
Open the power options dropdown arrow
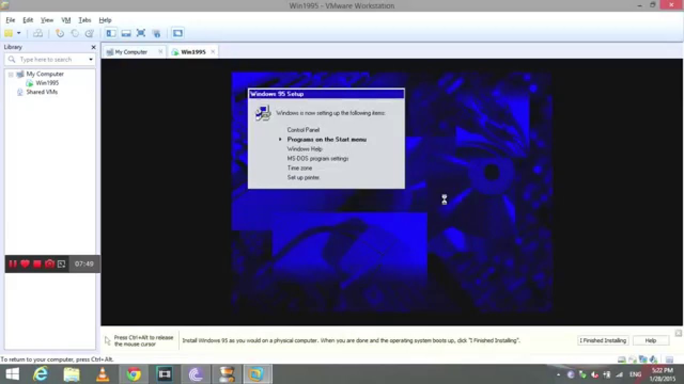18,33
